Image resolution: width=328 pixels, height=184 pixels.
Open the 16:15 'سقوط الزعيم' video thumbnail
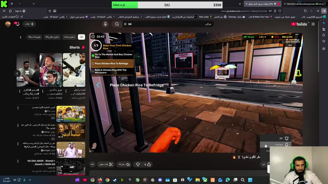click(x=71, y=131)
